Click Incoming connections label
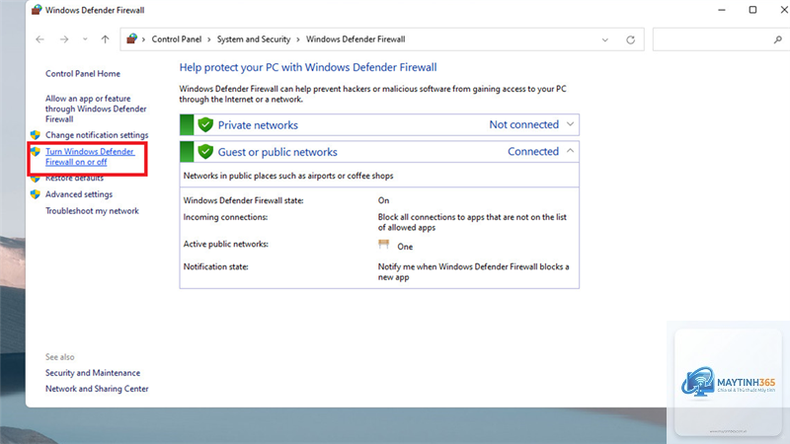Screen dimensions: 790x444 (x=225, y=217)
